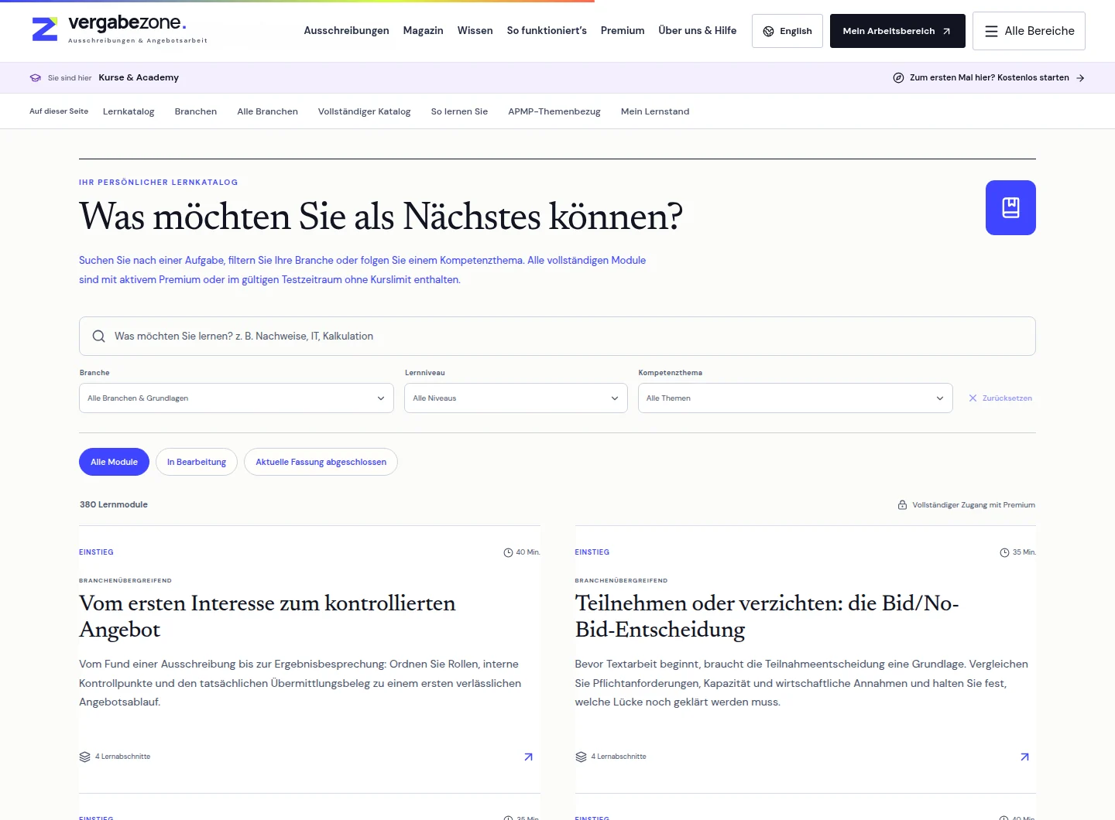Open Premium in main navigation
This screenshot has height=820, width=1115.
[x=623, y=31]
